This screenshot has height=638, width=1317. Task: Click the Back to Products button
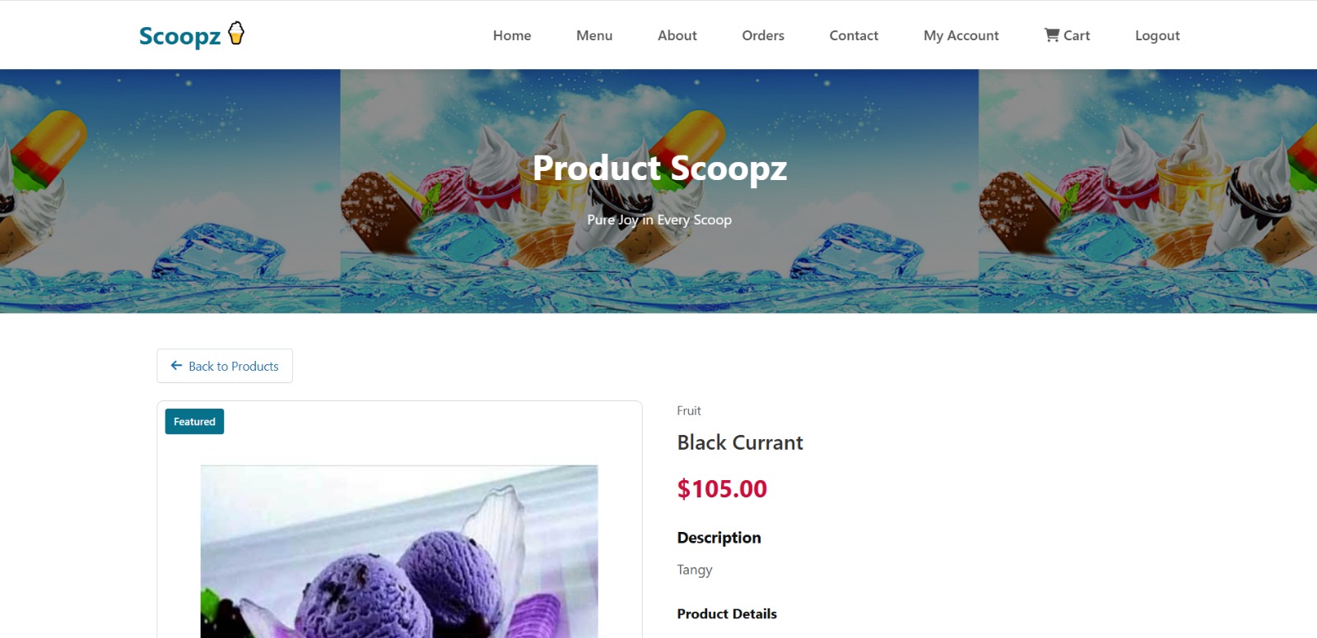coord(225,366)
